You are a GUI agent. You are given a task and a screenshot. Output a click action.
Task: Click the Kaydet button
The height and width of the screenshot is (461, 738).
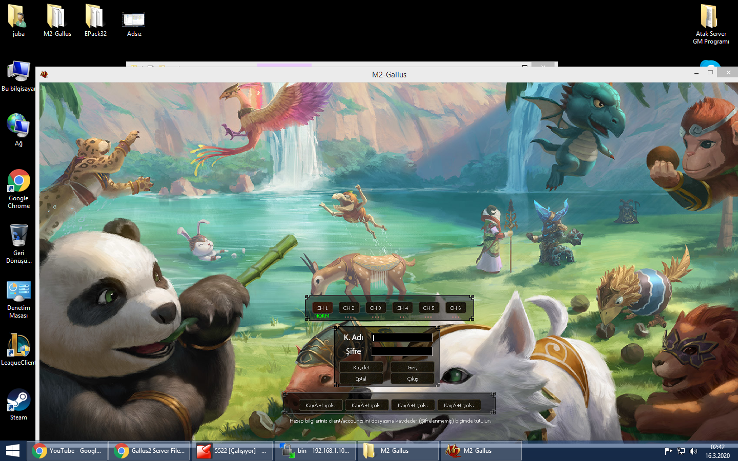(x=361, y=367)
